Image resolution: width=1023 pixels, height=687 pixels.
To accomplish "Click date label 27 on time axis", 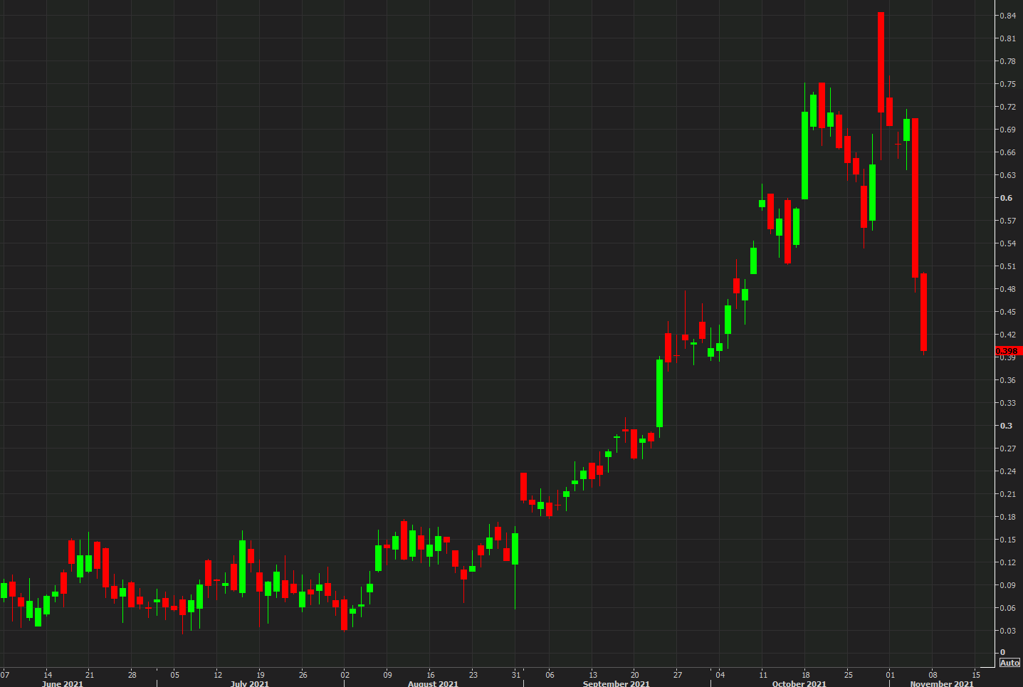I will [x=678, y=674].
